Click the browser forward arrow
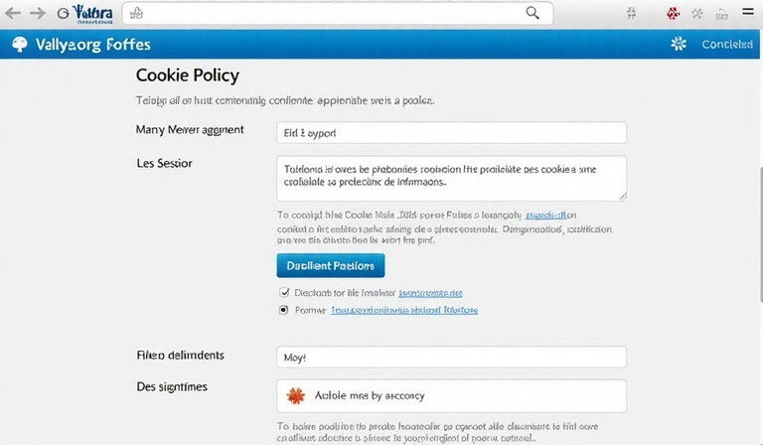 pyautogui.click(x=38, y=13)
